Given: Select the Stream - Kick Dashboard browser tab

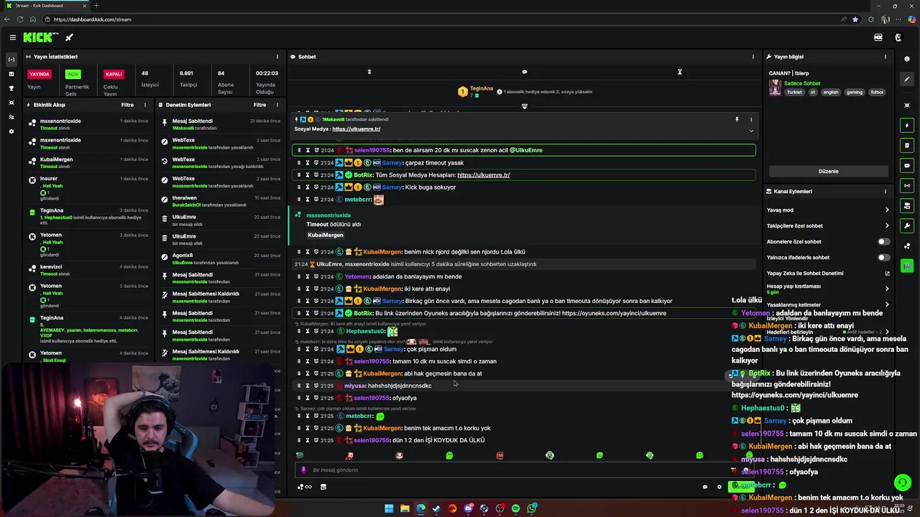Looking at the screenshot, I should pos(47,6).
